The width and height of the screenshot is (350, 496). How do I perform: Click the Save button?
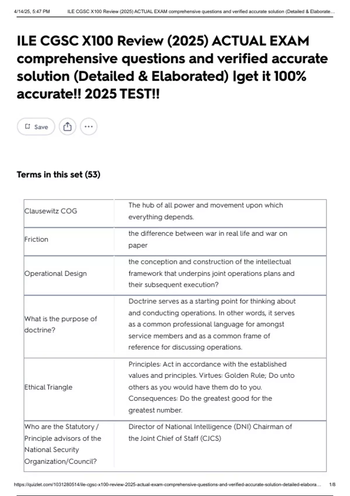coord(36,126)
